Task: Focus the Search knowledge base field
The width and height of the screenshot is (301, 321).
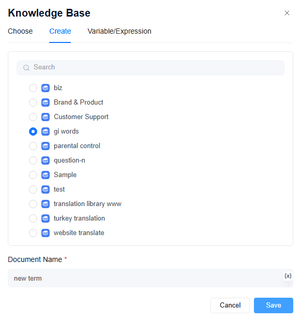Action: [x=151, y=68]
